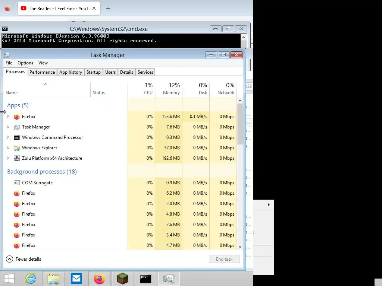Click the Task Manager title bar icon
Image resolution: width=382 pixels, height=286 pixels.
[x=7, y=55]
